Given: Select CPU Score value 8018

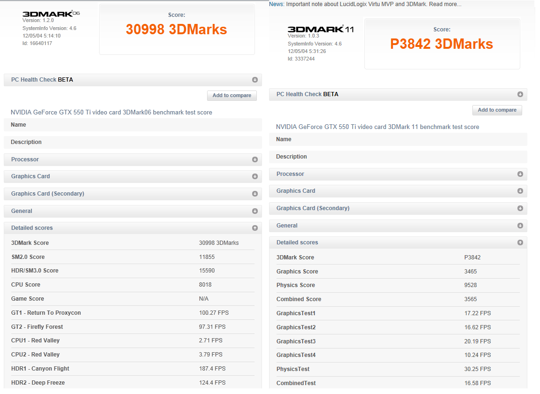Looking at the screenshot, I should 205,285.
